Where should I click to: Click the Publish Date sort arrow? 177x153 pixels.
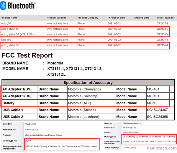tap(109, 18)
